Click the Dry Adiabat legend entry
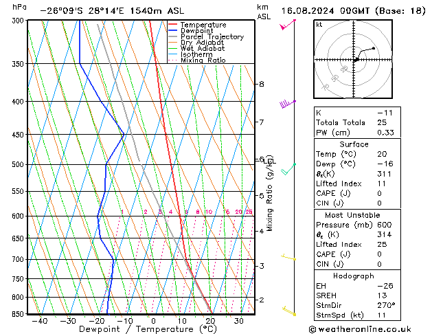432x334 pixels. tap(196, 43)
